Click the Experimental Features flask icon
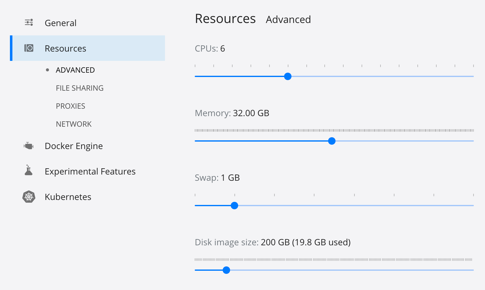Image resolution: width=485 pixels, height=290 pixels. [x=29, y=170]
